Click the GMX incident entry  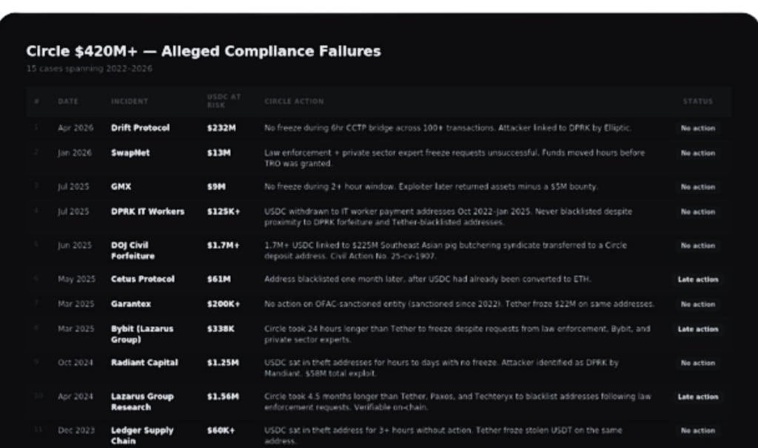click(121, 186)
